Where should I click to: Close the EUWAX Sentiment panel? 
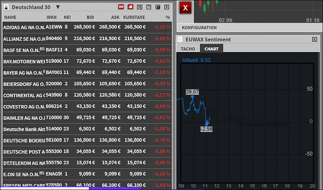coord(314,40)
